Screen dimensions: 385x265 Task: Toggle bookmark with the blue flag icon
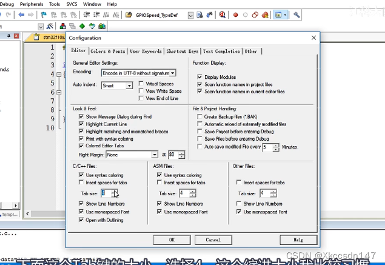click(44, 15)
